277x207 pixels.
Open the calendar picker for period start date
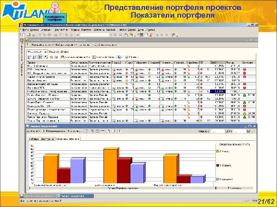(x=227, y=131)
